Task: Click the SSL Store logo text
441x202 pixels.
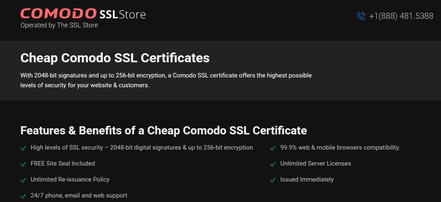Action: click(122, 14)
